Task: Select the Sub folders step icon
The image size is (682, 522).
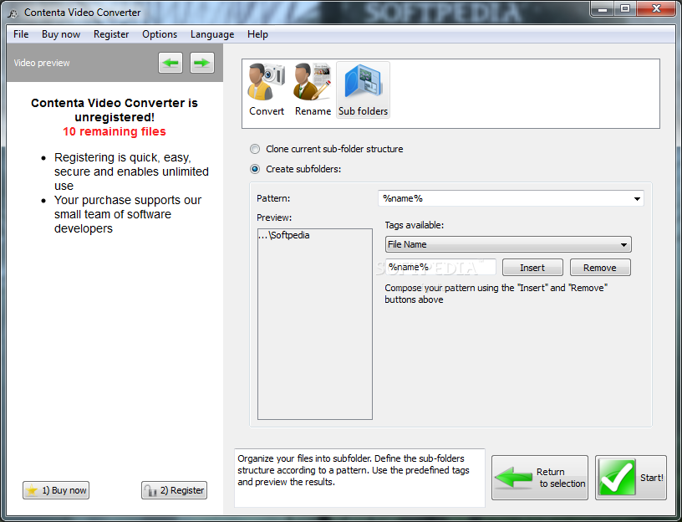Action: point(364,90)
